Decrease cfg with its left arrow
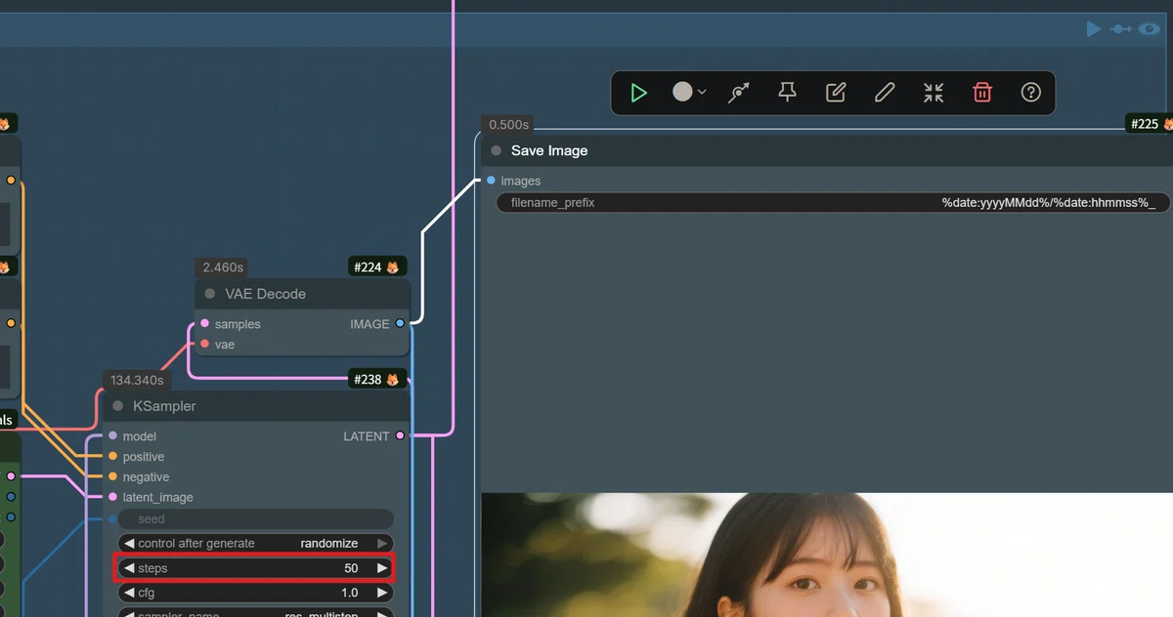This screenshot has height=617, width=1173. (x=129, y=593)
